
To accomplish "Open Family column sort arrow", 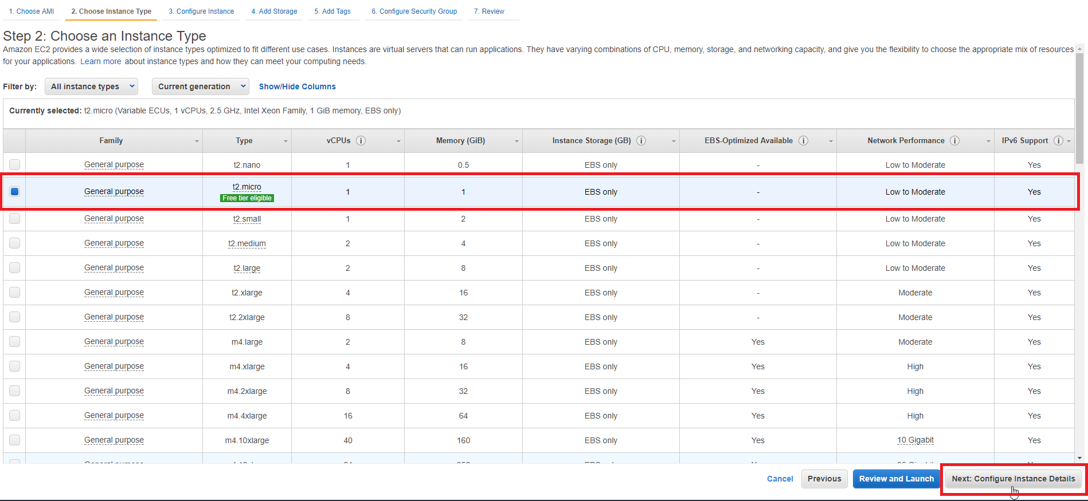I will pos(197,141).
